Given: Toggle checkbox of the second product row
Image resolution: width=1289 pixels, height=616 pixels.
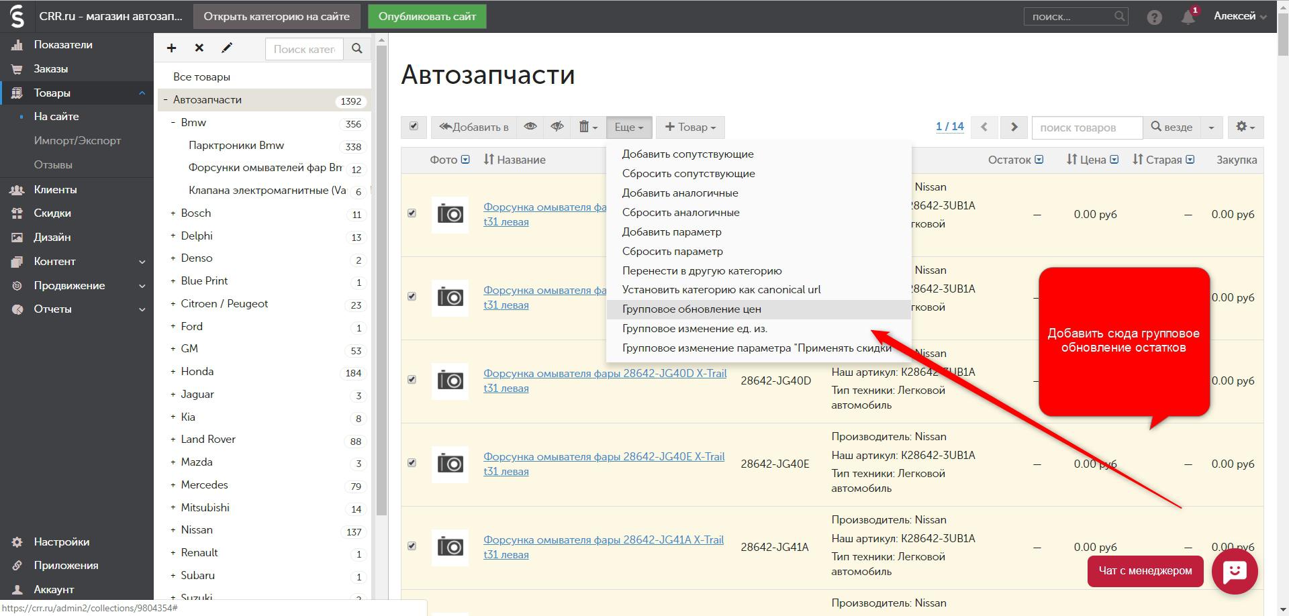Looking at the screenshot, I should click(412, 297).
